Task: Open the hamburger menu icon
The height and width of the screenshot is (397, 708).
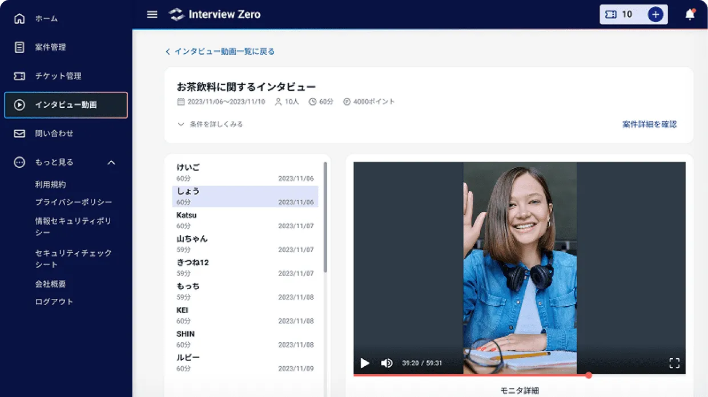Action: tap(152, 14)
